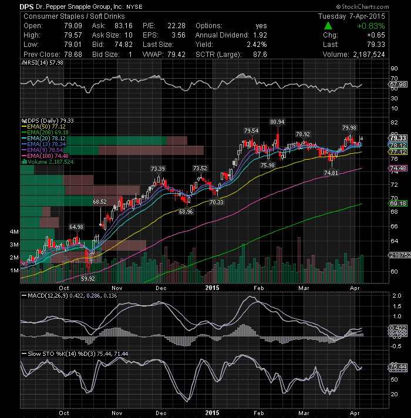Click the Tuesday 7-Apr-2015 date
The image size is (411, 418).
(x=352, y=16)
